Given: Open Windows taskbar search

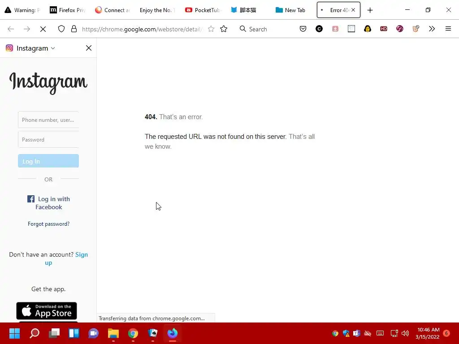Looking at the screenshot, I should coord(35,333).
